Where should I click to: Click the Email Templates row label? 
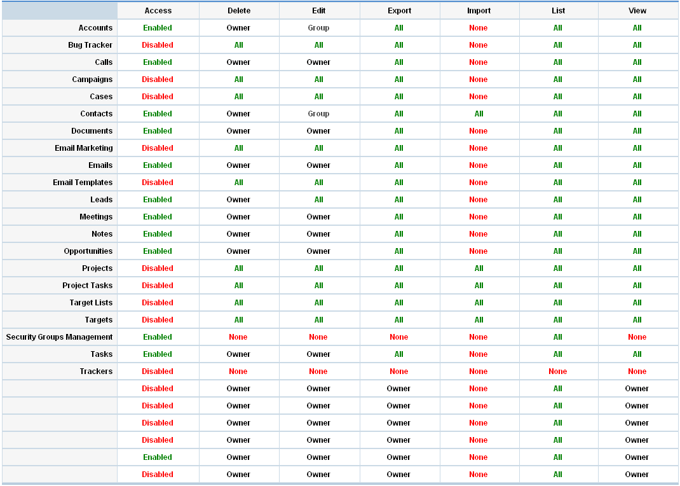(83, 183)
